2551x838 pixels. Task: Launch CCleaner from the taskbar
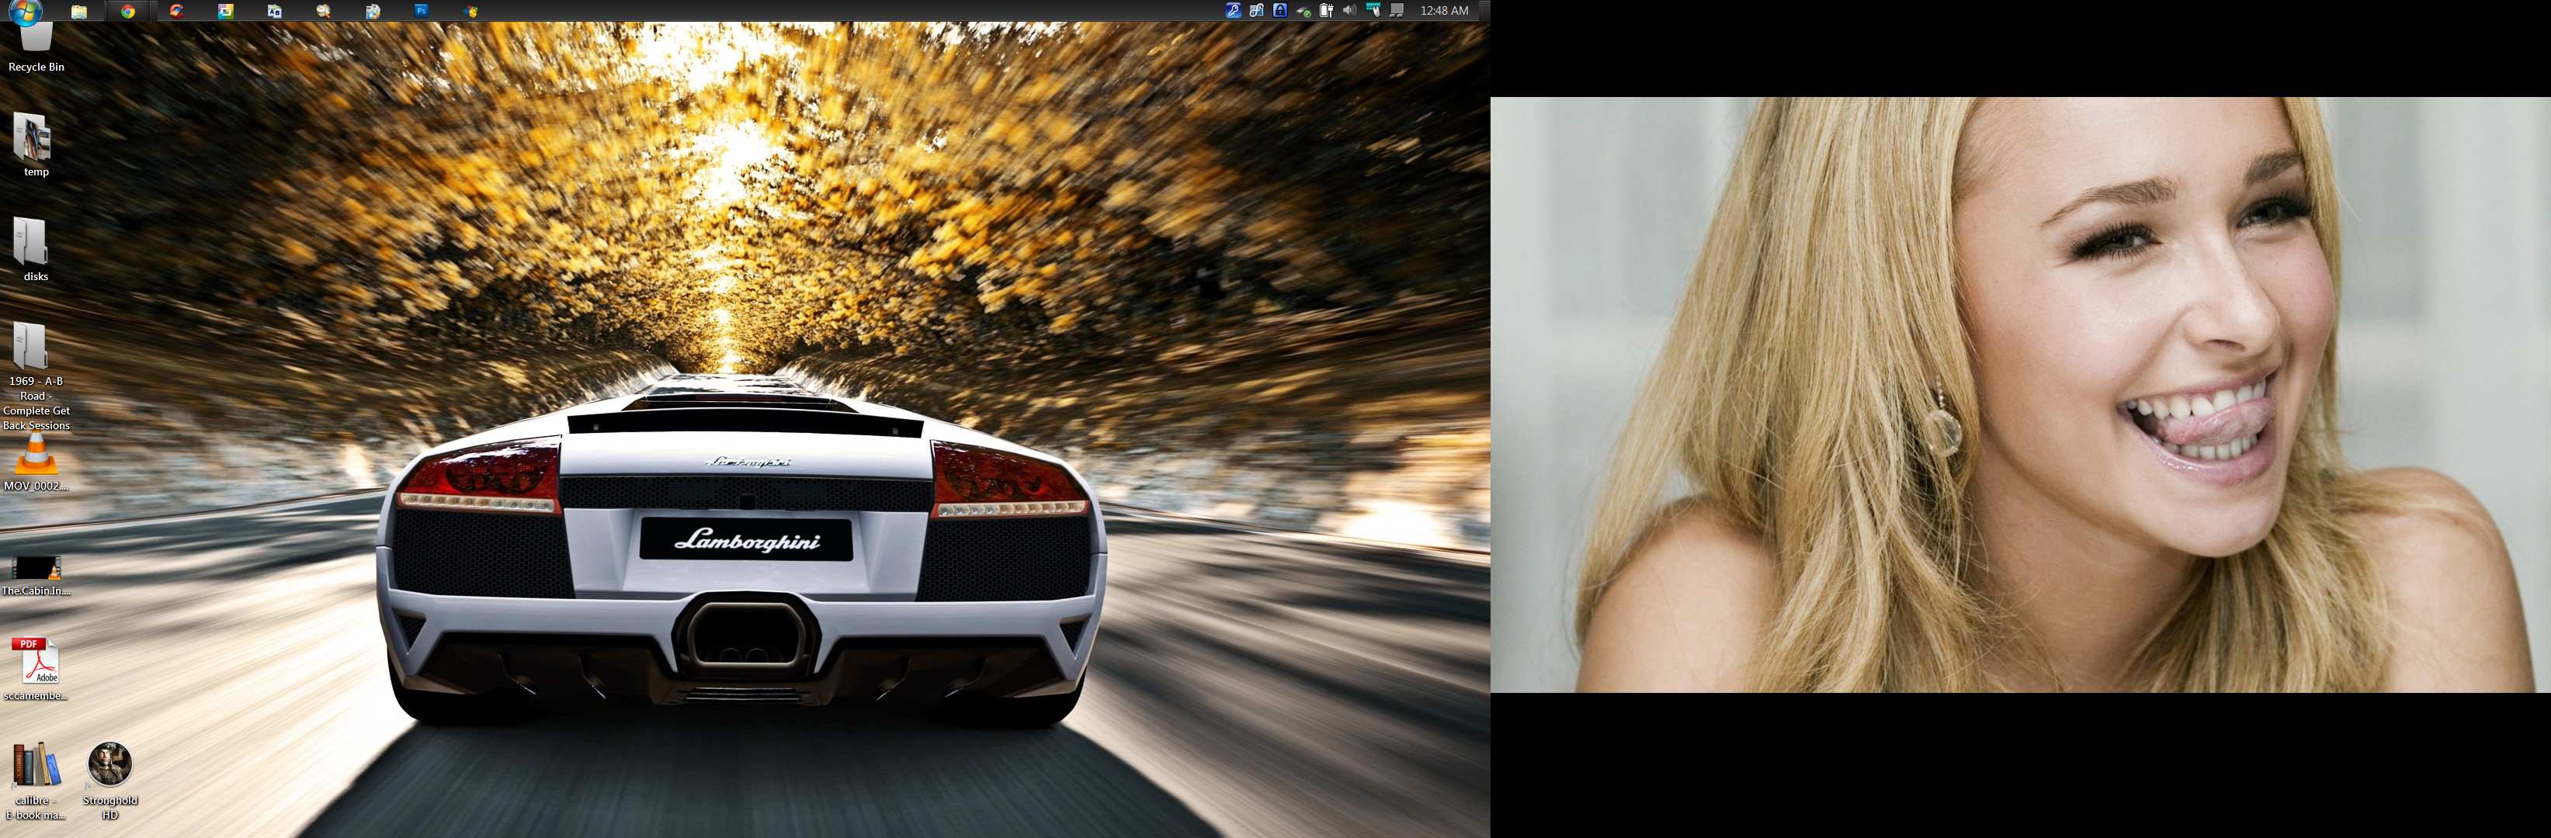176,12
